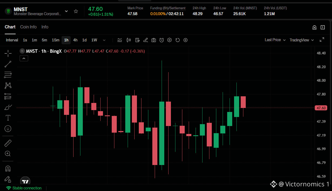Toggle the drawing pencil toolbar icon
The height and width of the screenshot is (191, 332).
click(x=145, y=40)
